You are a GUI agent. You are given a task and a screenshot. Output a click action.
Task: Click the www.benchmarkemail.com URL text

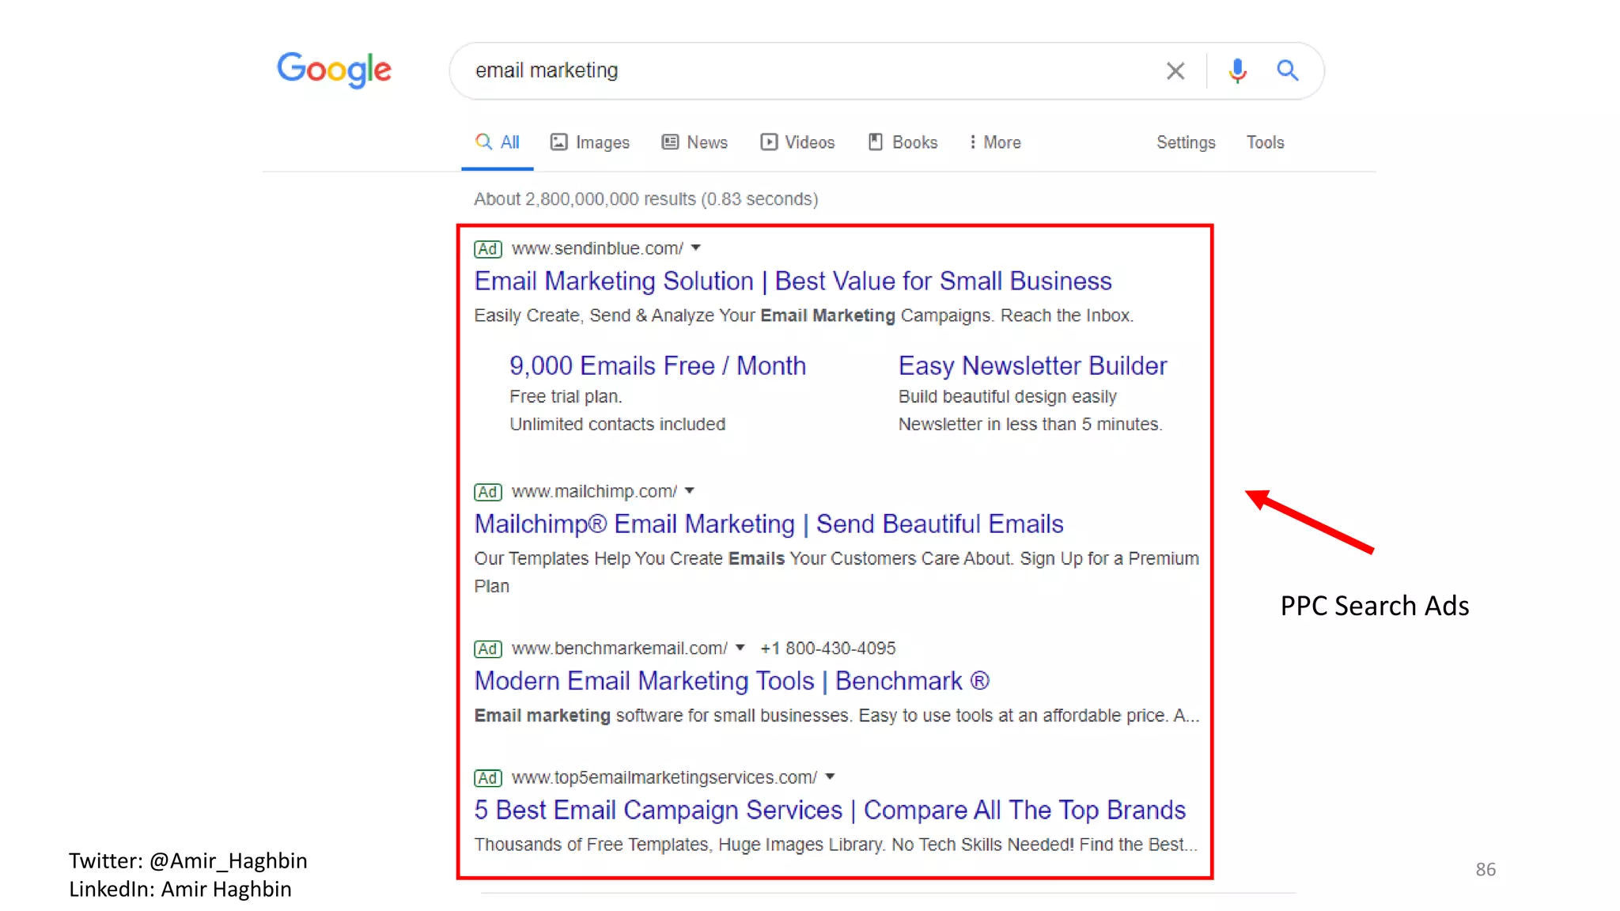pos(619,648)
